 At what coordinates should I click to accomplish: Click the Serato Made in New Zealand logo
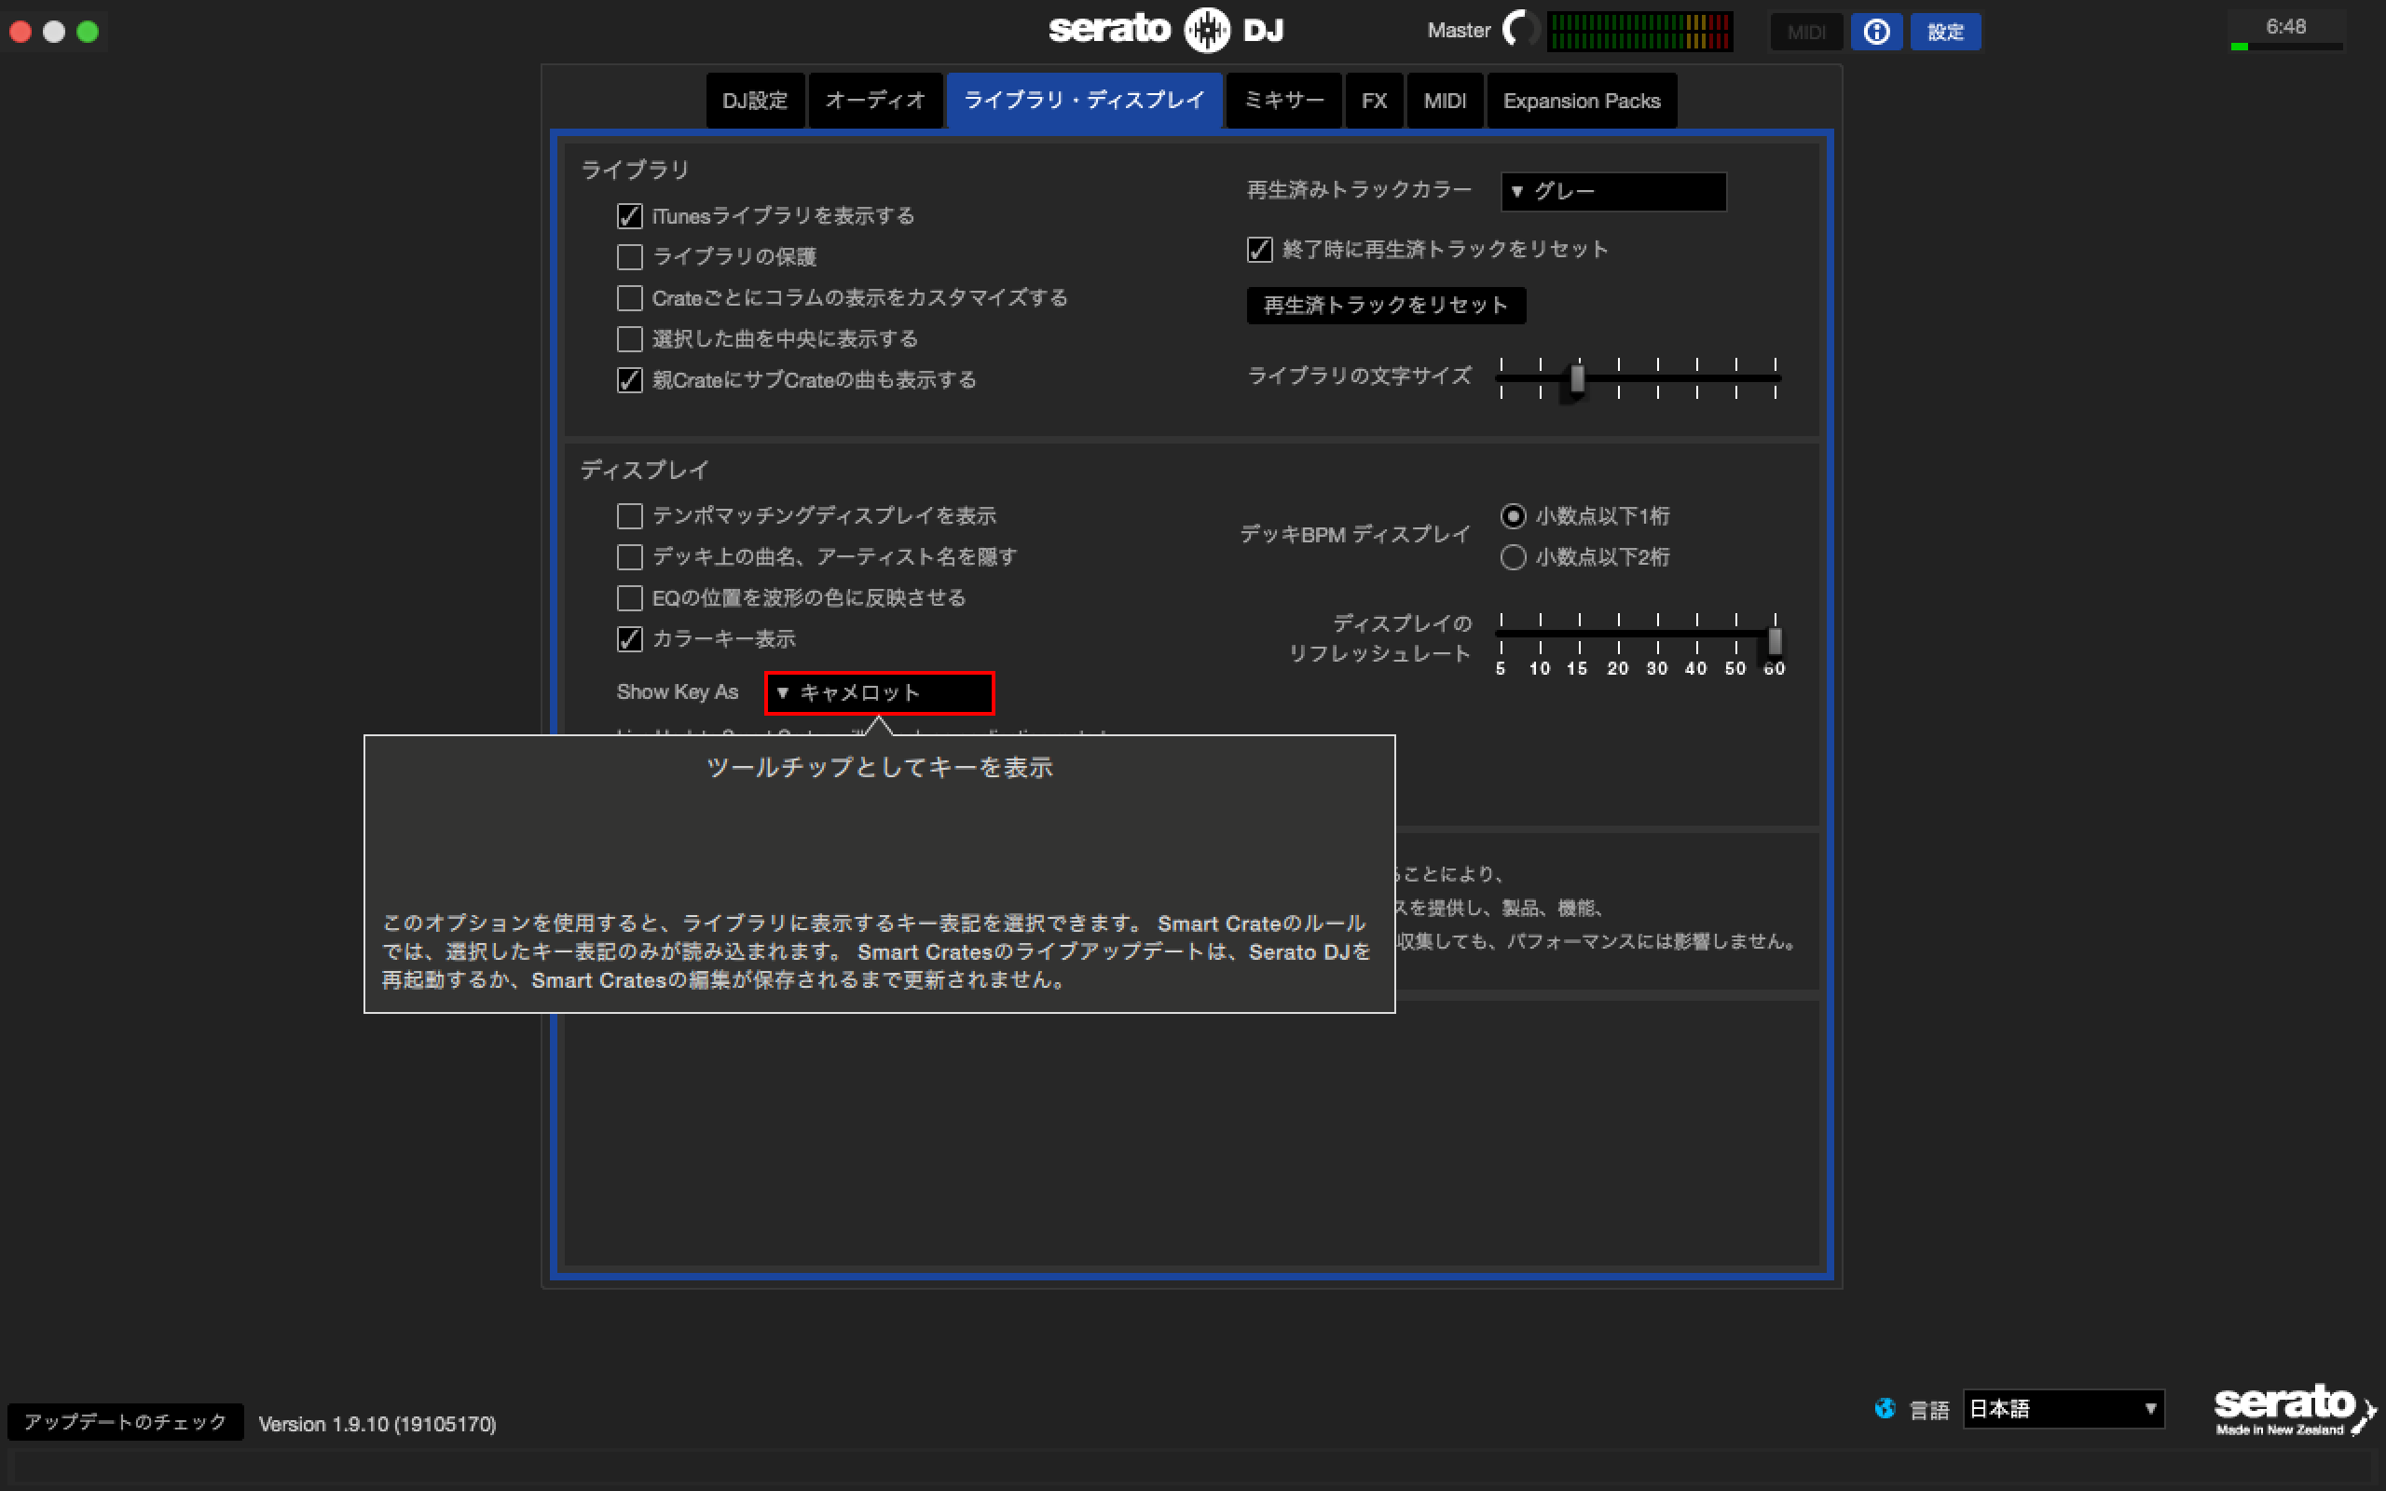click(x=2294, y=1411)
